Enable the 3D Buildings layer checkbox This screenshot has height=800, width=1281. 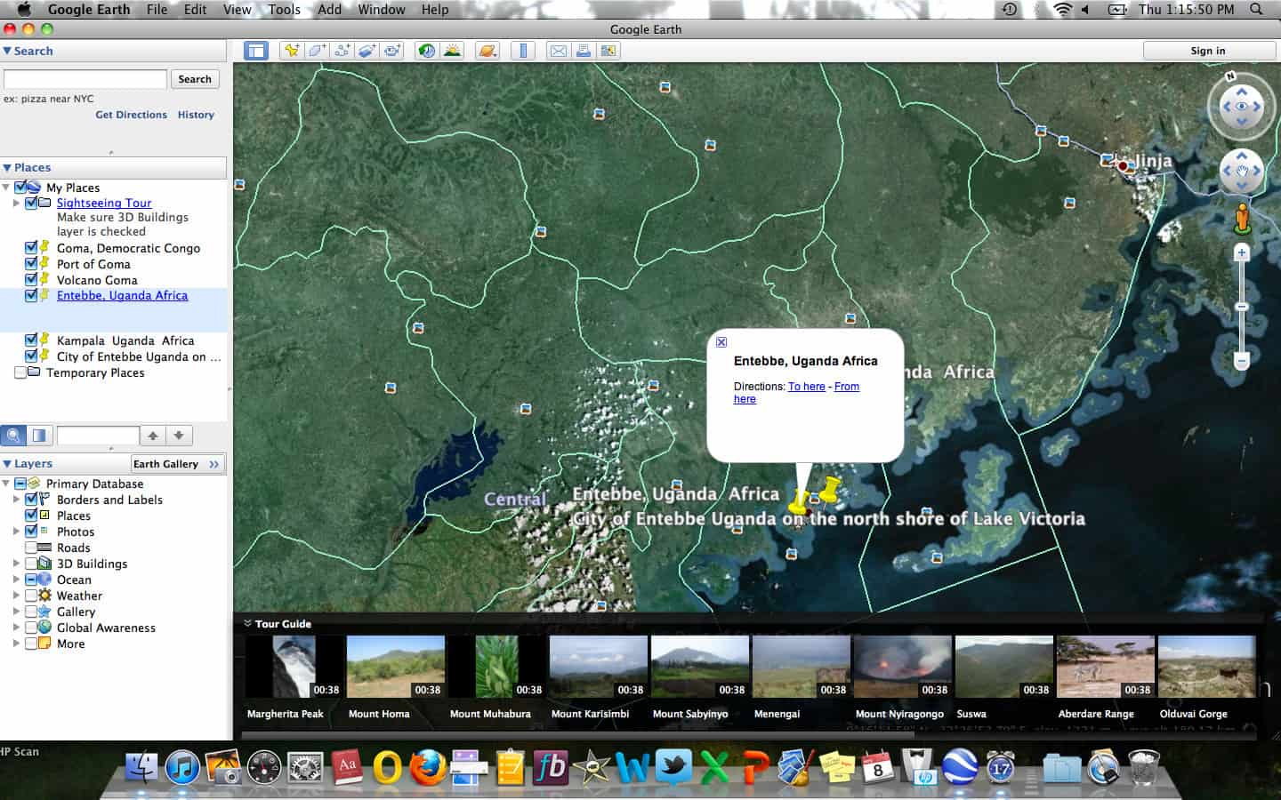point(31,564)
